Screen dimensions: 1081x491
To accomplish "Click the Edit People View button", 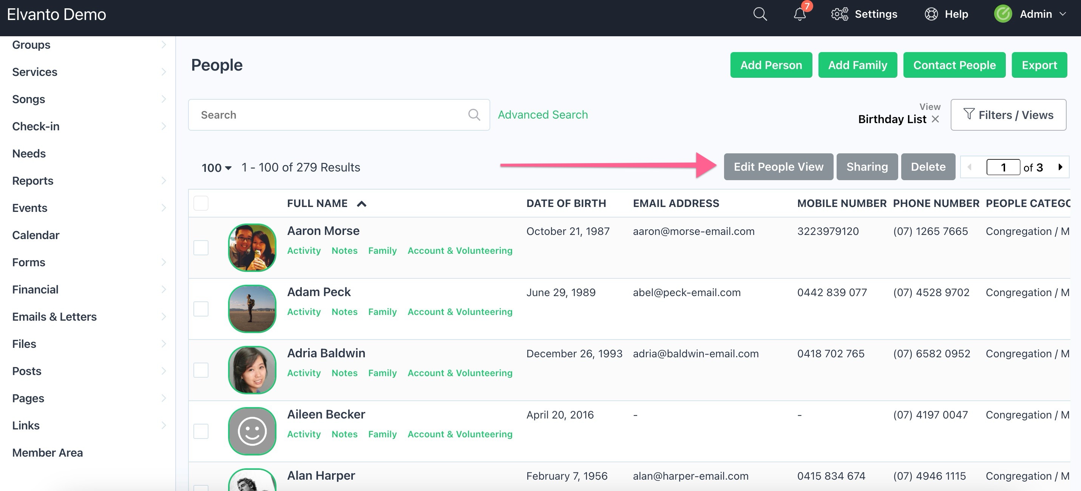I will click(778, 167).
